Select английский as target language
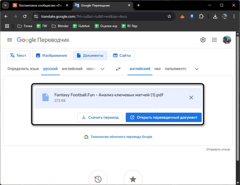This screenshot has width=240, height=185. [x=140, y=69]
